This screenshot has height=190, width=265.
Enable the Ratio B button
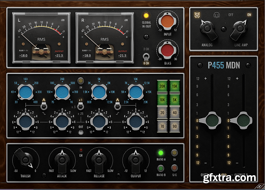[161, 168]
